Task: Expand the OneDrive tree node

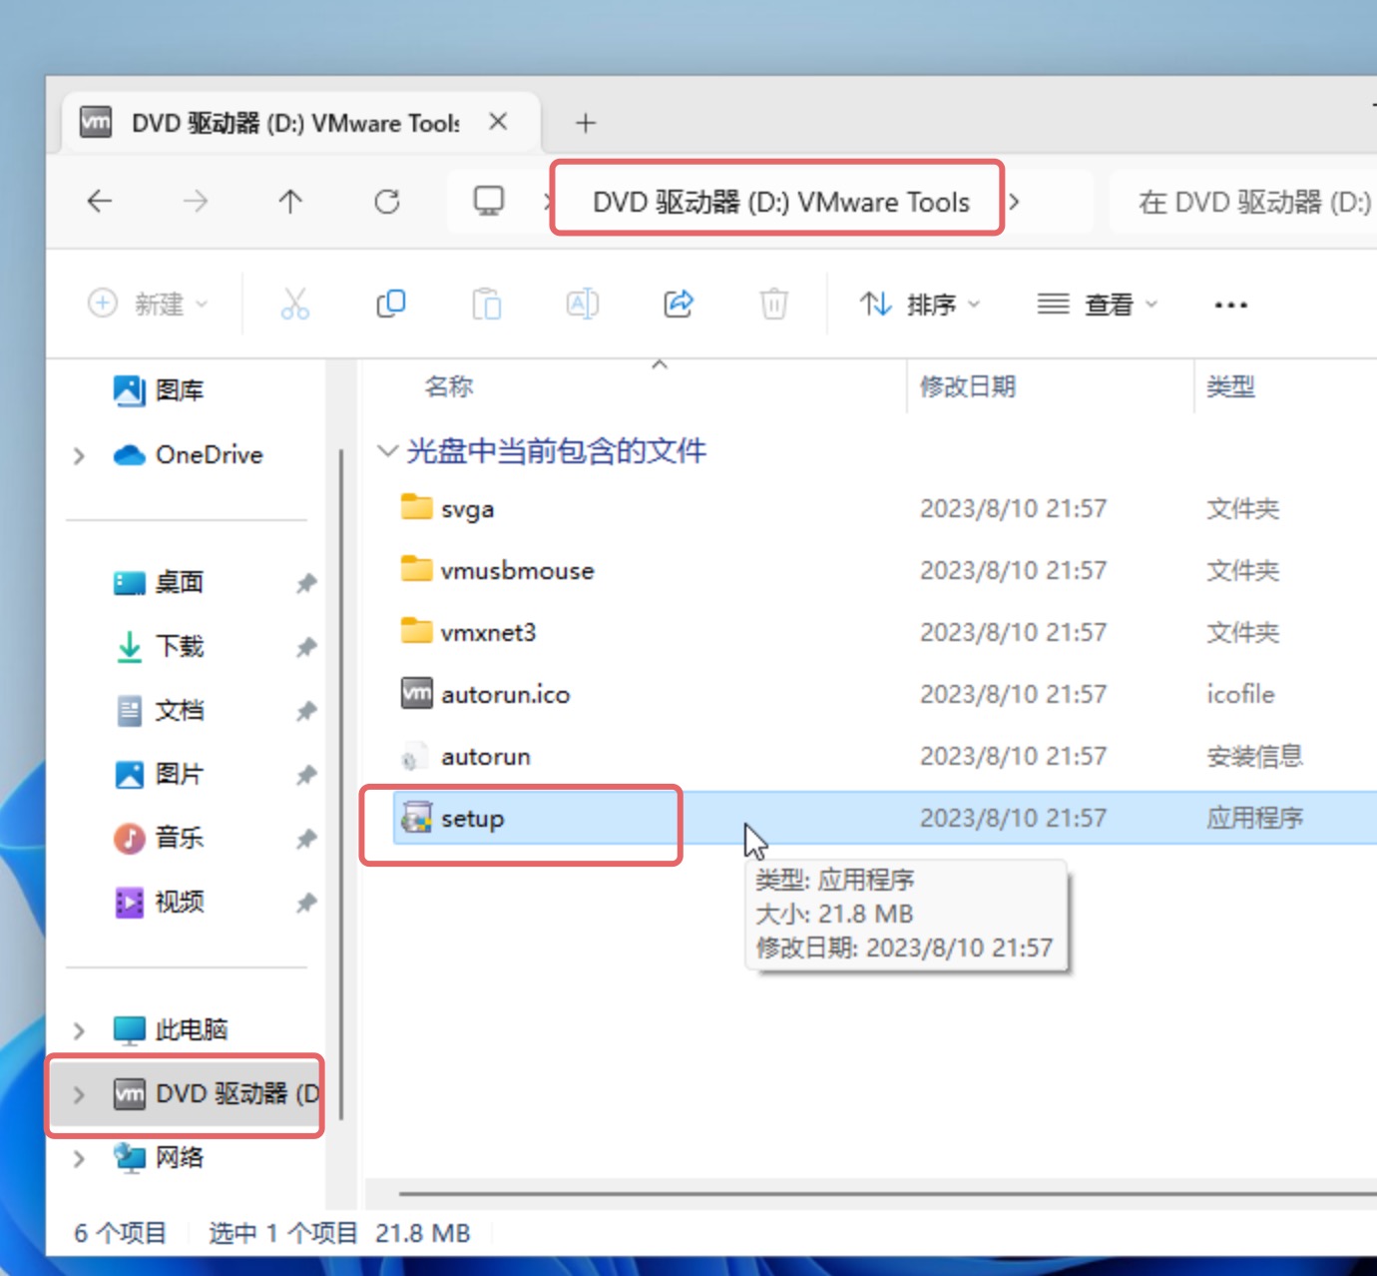Action: pos(79,456)
